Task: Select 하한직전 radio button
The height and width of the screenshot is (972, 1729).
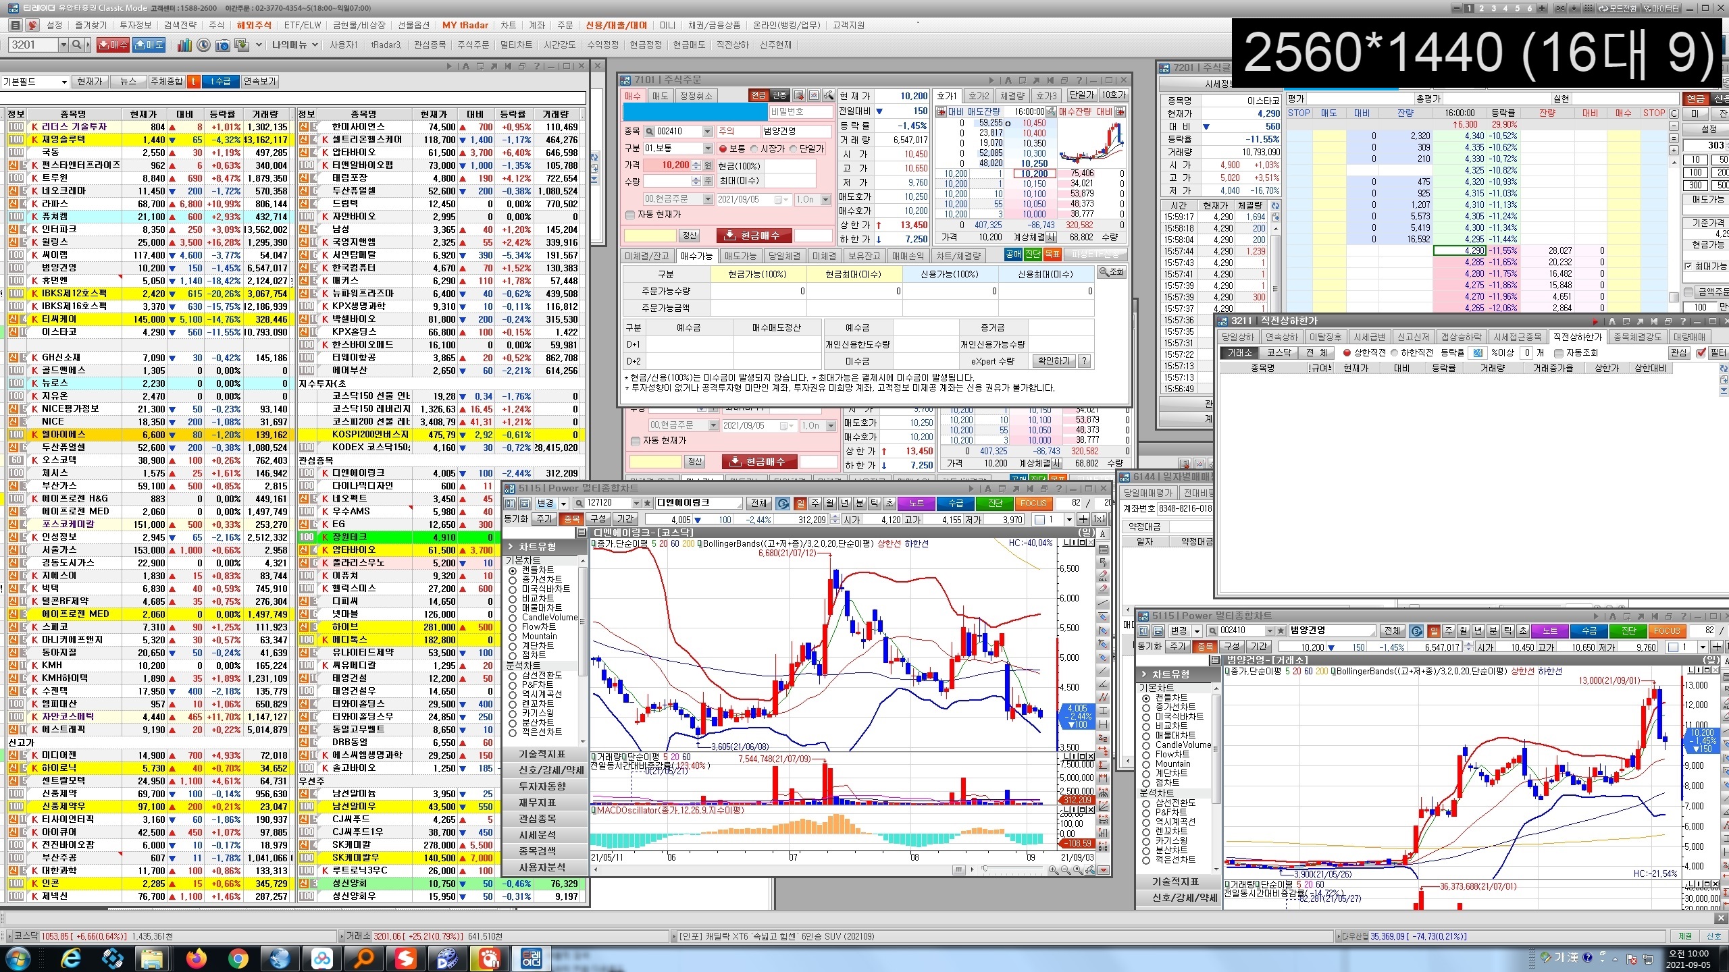Action: (1394, 353)
